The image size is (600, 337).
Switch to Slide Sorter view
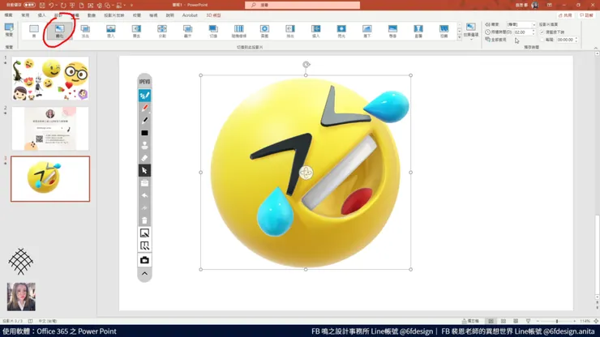(504, 322)
